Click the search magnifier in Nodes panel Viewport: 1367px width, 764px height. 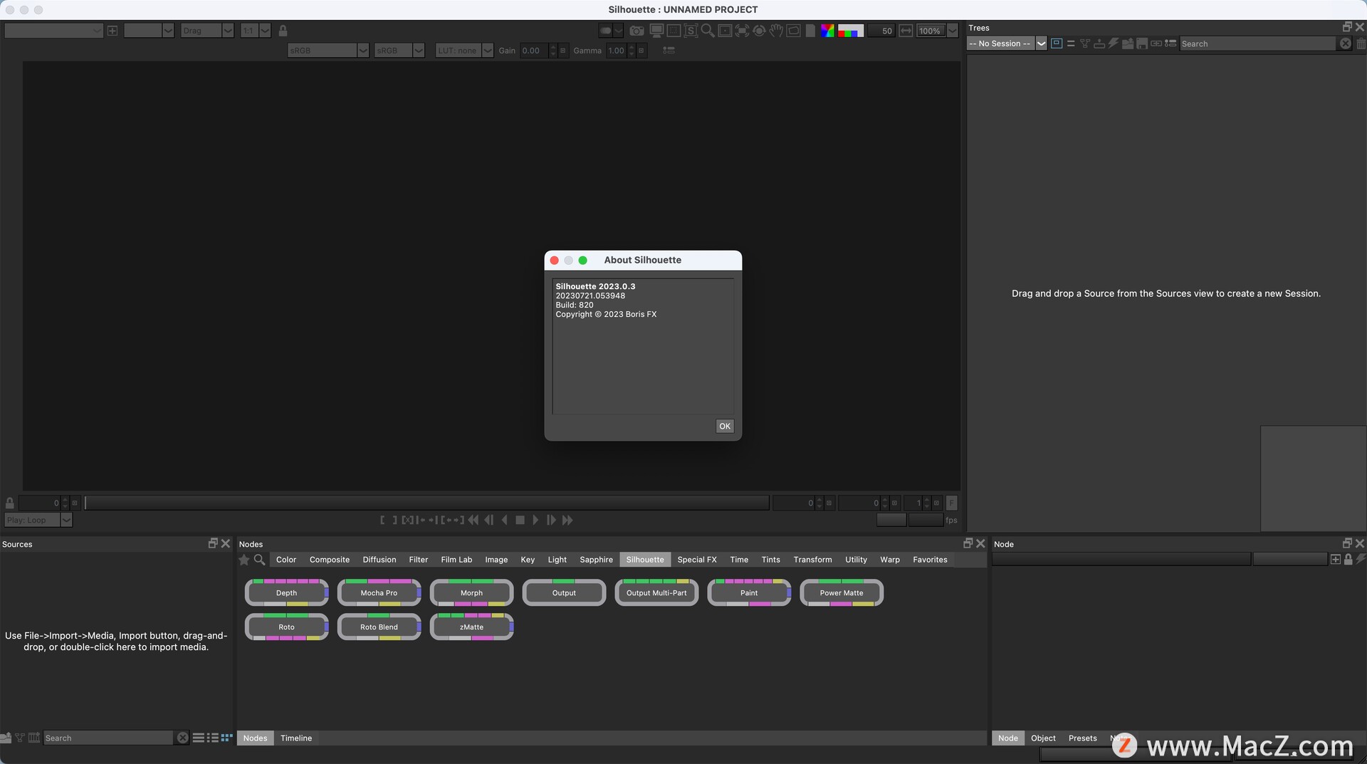[x=260, y=560]
